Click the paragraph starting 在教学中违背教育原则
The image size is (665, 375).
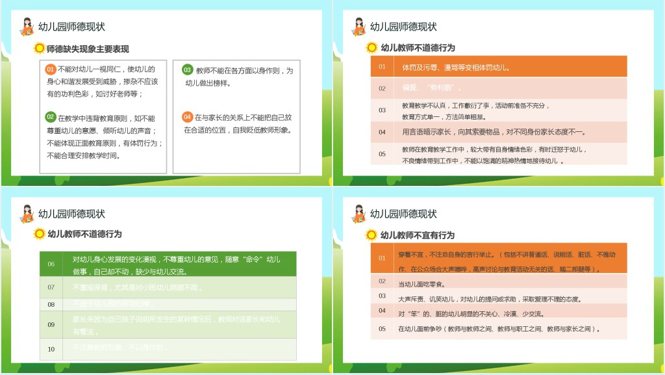tap(105, 136)
